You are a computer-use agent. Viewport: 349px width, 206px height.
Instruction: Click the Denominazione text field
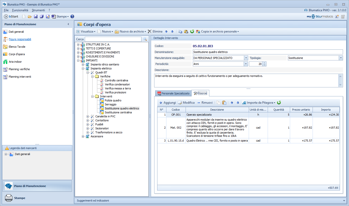(268, 52)
